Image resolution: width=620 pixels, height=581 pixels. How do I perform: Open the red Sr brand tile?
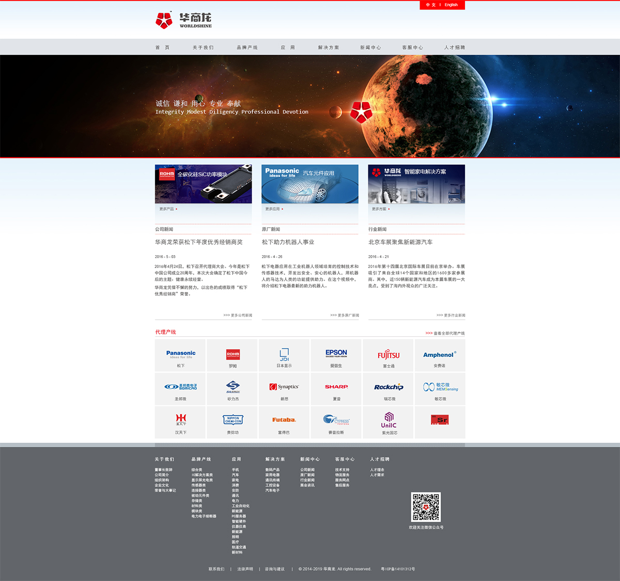[440, 422]
